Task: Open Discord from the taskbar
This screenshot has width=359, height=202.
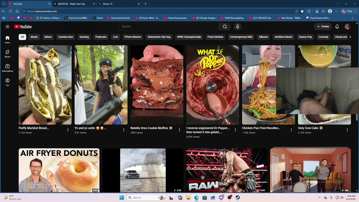Action: [x=221, y=198]
